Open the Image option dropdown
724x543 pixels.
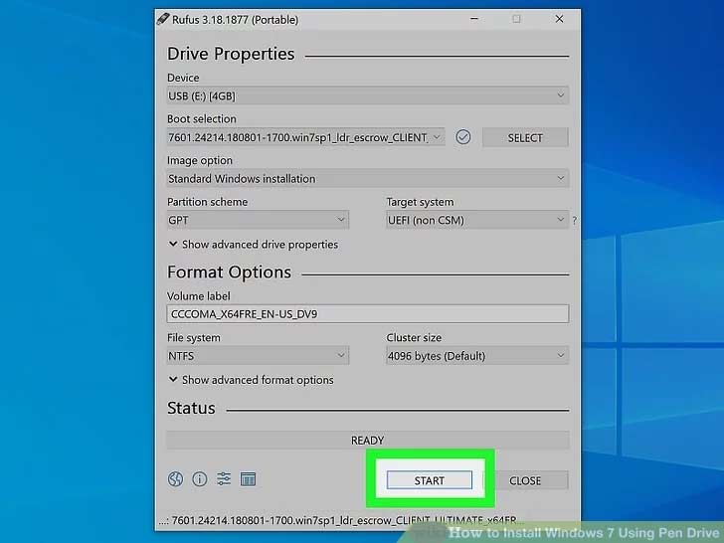tap(368, 179)
